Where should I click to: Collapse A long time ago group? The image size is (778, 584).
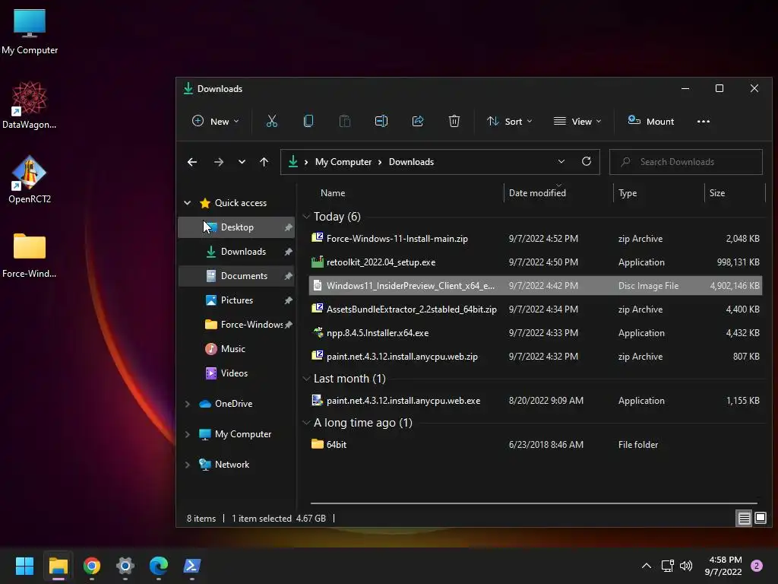coord(306,423)
